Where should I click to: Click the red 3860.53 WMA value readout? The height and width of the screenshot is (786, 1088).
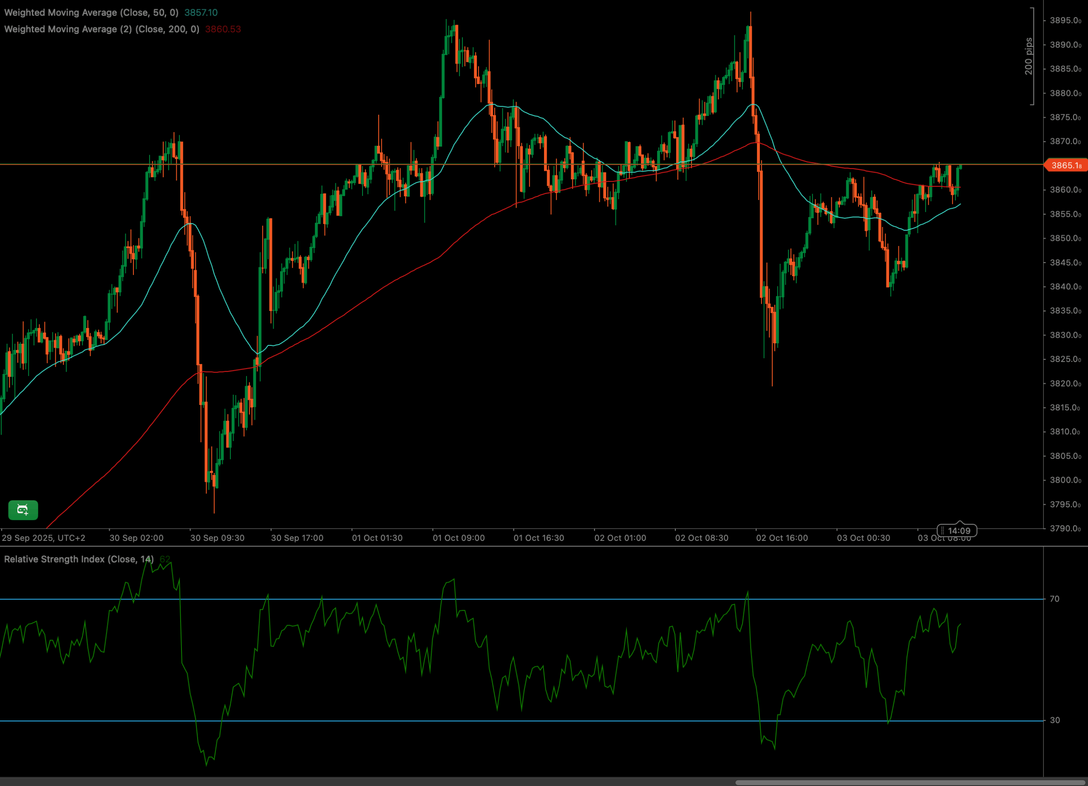click(223, 29)
